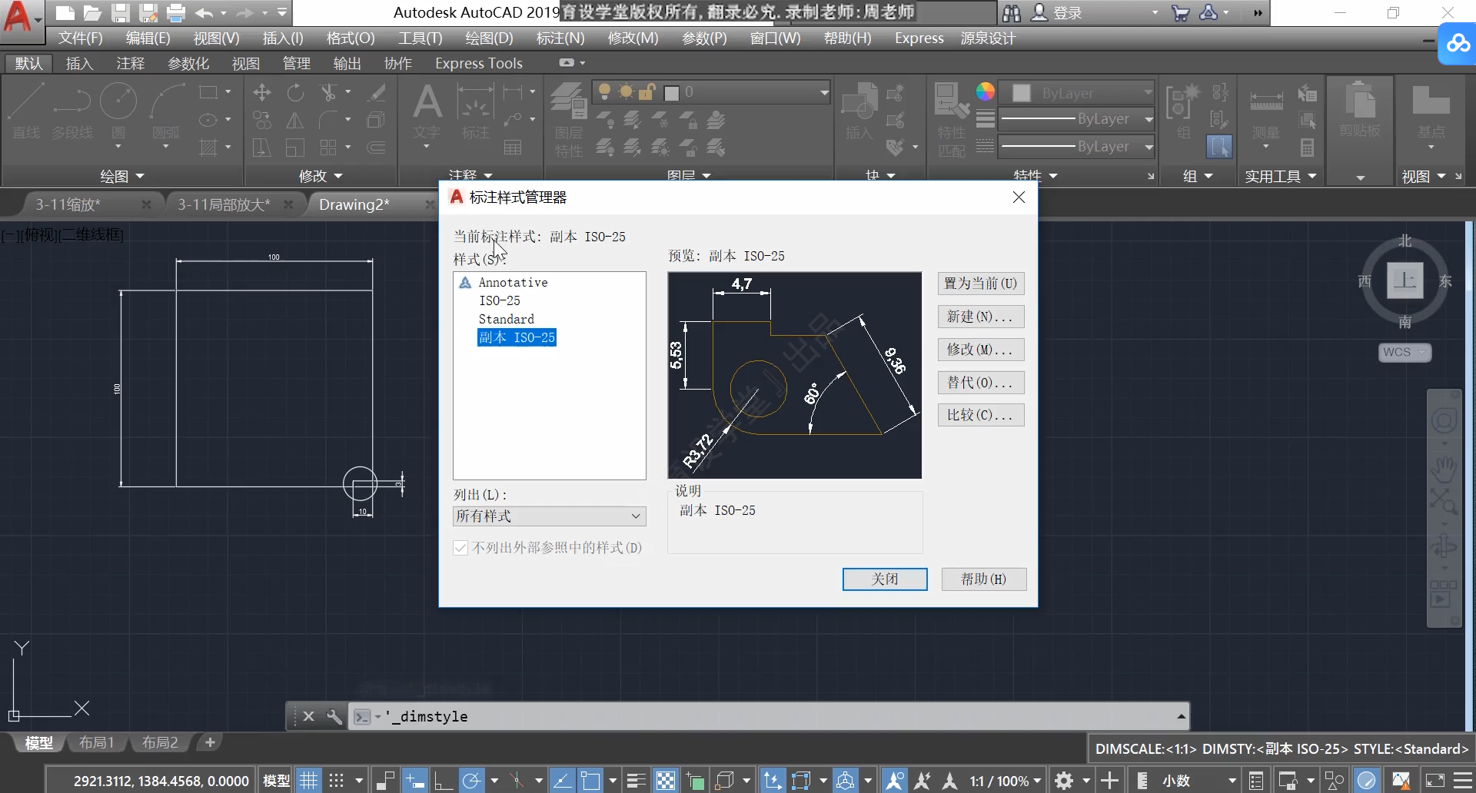Click the 置为当前(U) button
The image size is (1476, 793).
[981, 284]
